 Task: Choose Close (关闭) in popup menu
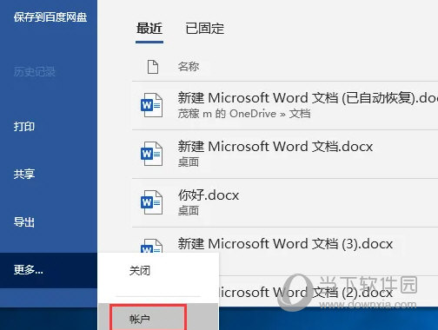pyautogui.click(x=140, y=271)
